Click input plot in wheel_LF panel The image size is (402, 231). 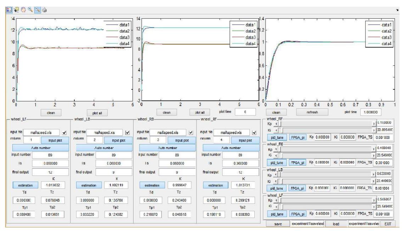(55, 140)
